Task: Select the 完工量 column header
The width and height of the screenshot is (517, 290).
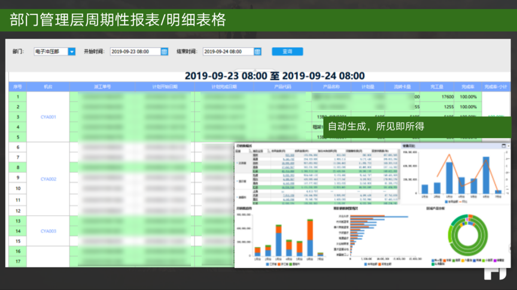Action: coord(437,87)
